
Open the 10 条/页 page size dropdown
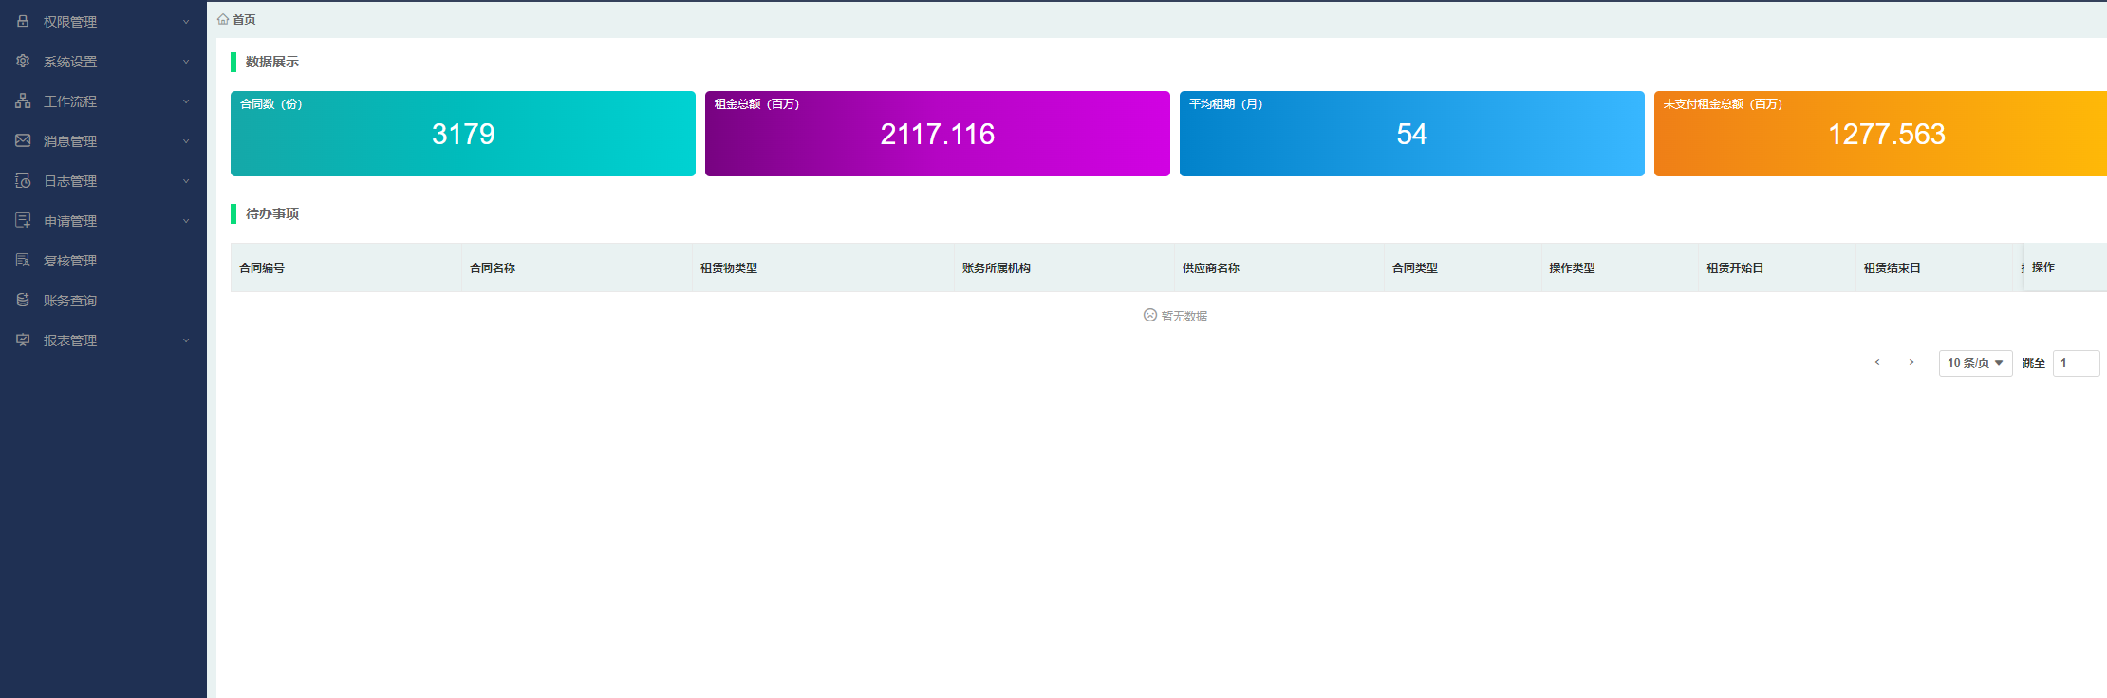tap(1975, 363)
